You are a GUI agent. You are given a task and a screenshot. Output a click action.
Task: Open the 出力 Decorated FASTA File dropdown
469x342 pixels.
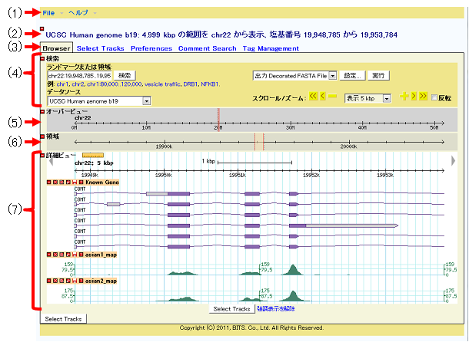click(x=294, y=75)
